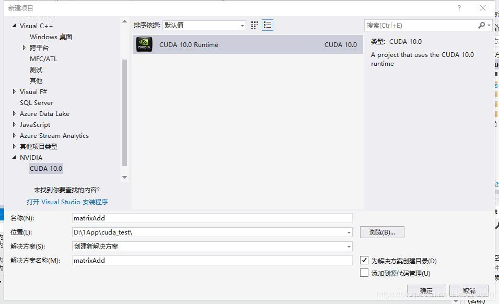
Task: Expand the 其他项目类型 node
Action: pos(14,146)
